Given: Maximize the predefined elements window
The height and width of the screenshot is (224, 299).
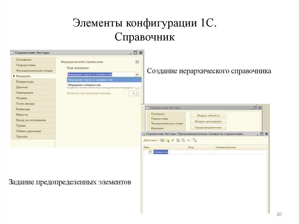Looking at the screenshot, I should coord(262,134).
